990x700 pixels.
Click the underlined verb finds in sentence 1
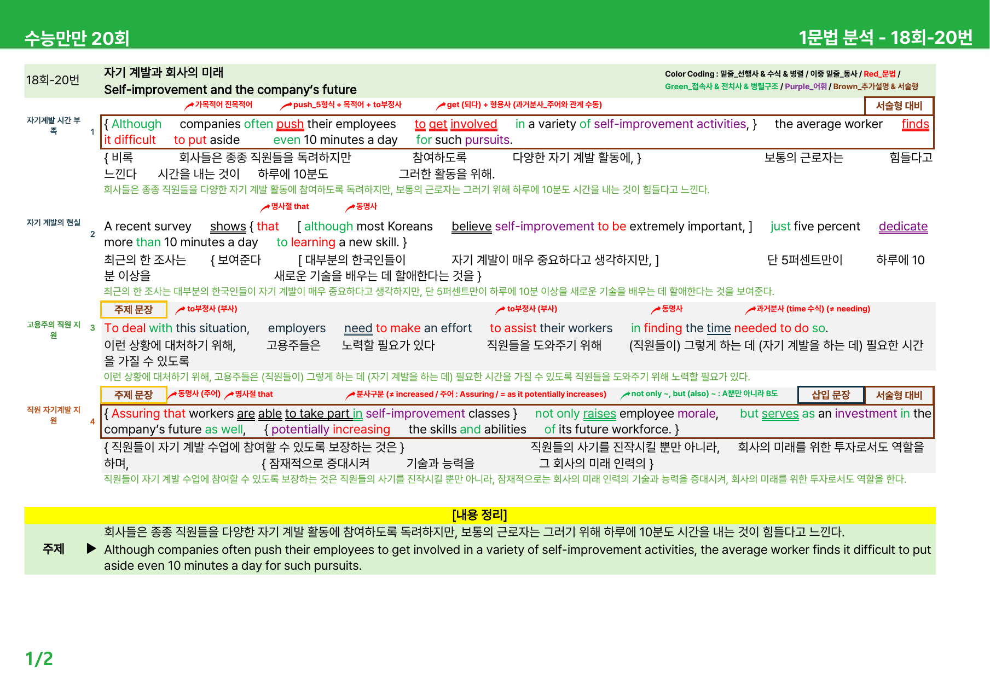pos(916,124)
